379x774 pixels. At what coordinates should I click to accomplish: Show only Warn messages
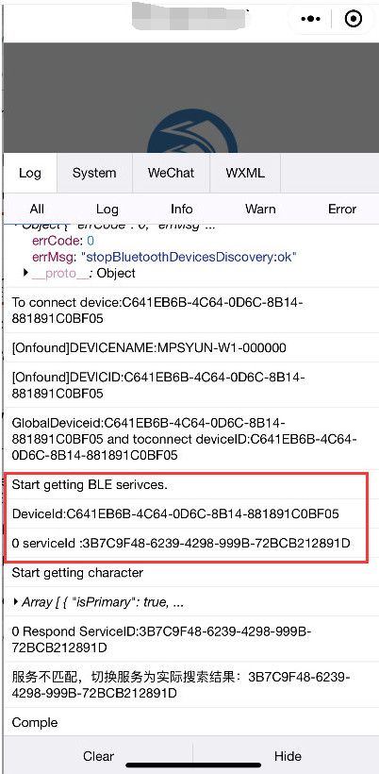(260, 209)
